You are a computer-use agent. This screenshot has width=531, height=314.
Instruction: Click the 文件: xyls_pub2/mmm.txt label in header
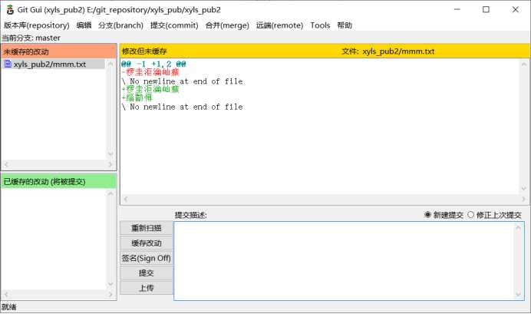pyautogui.click(x=388, y=51)
